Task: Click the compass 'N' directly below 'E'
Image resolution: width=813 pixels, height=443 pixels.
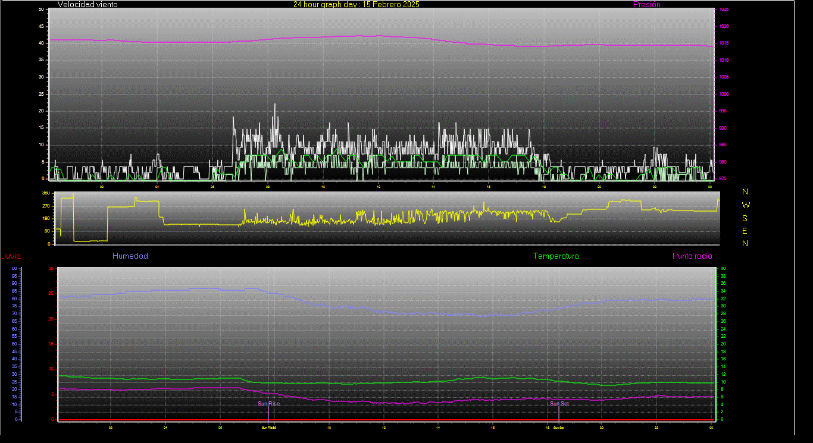Action: coord(745,243)
